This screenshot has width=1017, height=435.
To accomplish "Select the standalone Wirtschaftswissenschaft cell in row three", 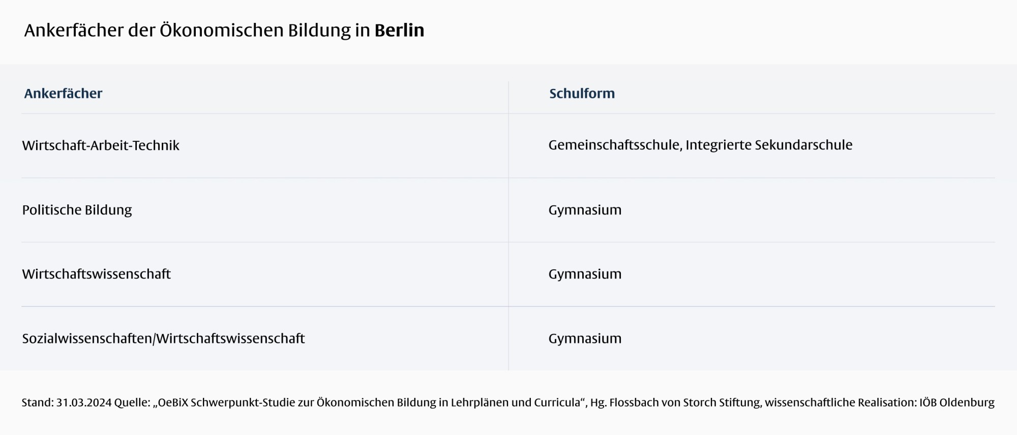I will 96,274.
